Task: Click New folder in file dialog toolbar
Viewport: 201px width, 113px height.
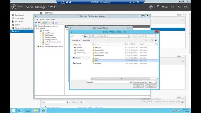Action: pyautogui.click(x=86, y=40)
